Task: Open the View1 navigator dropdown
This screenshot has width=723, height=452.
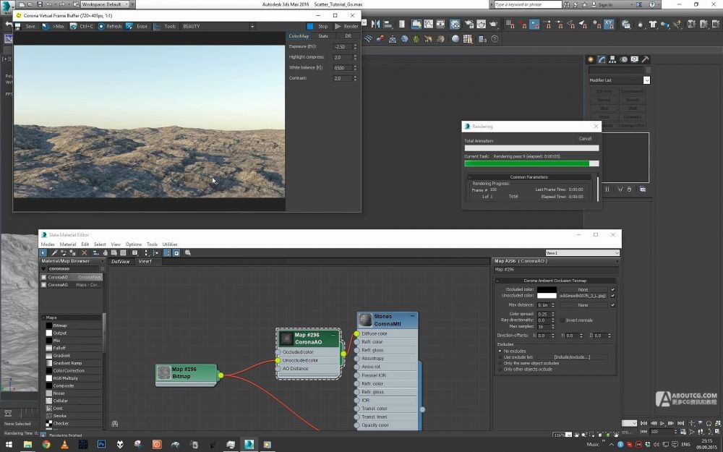Action: coord(582,252)
